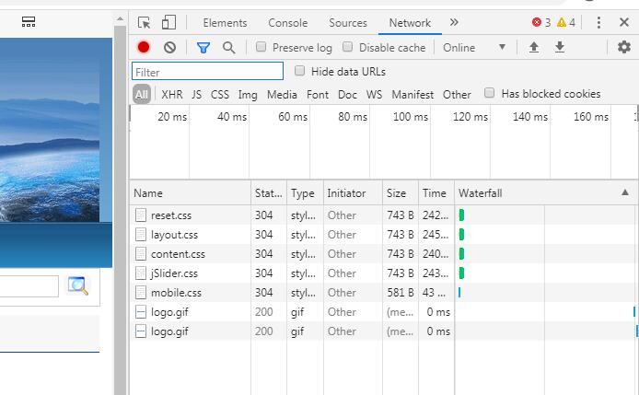This screenshot has height=395, width=639.
Task: Open network search with magnifier icon
Action: [228, 48]
